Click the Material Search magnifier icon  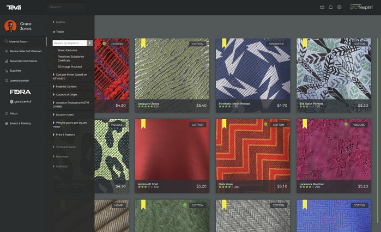point(7,41)
